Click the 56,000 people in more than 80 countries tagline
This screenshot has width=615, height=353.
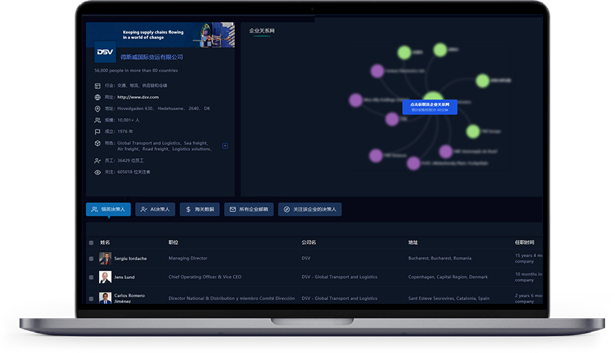(x=136, y=70)
